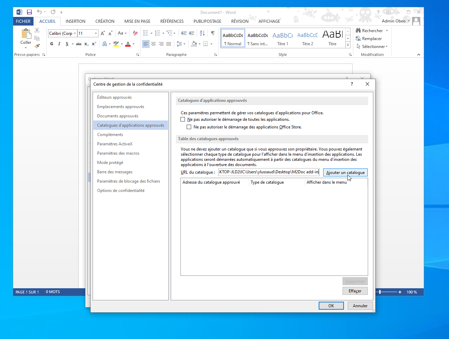449x339 pixels.
Task: Click the Effacer button
Action: tap(355, 291)
